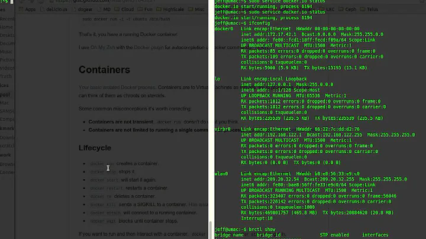The width and height of the screenshot is (426, 239).
Task: Open the MD bookmark
Action: pyautogui.click(x=104, y=9)
